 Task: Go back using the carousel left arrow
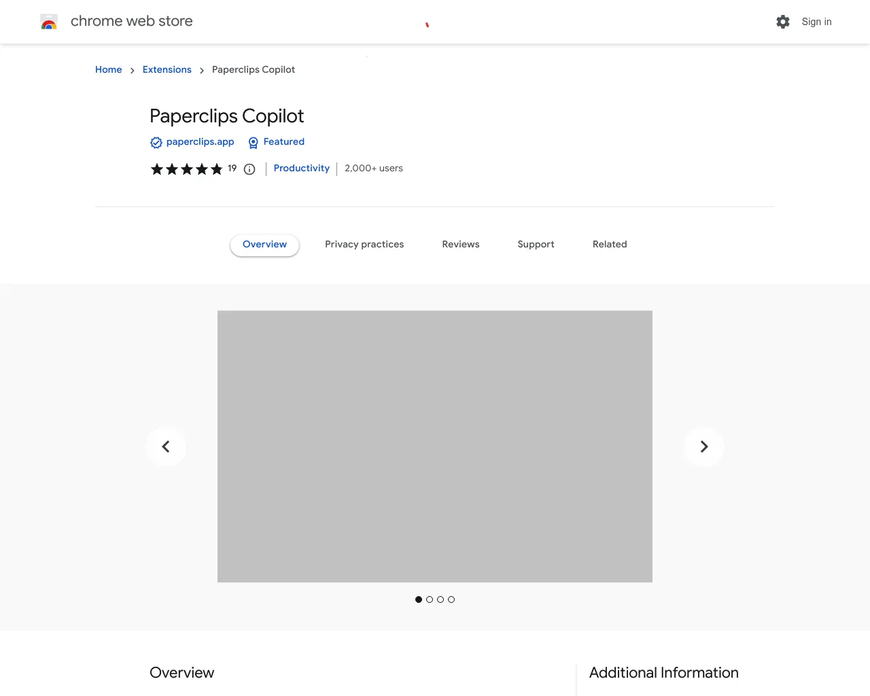pyautogui.click(x=166, y=447)
